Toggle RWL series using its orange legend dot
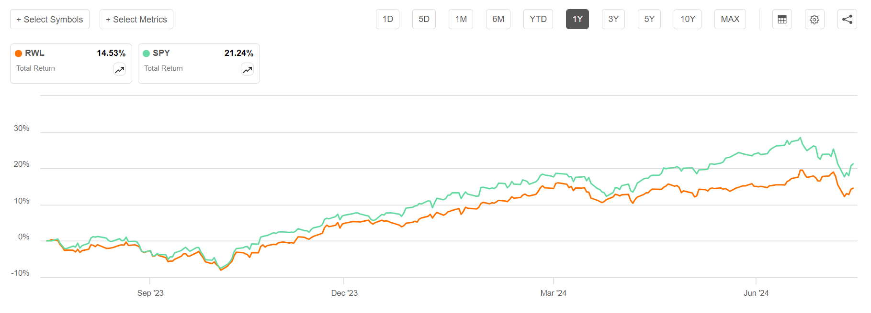This screenshot has width=871, height=313. pyautogui.click(x=18, y=53)
